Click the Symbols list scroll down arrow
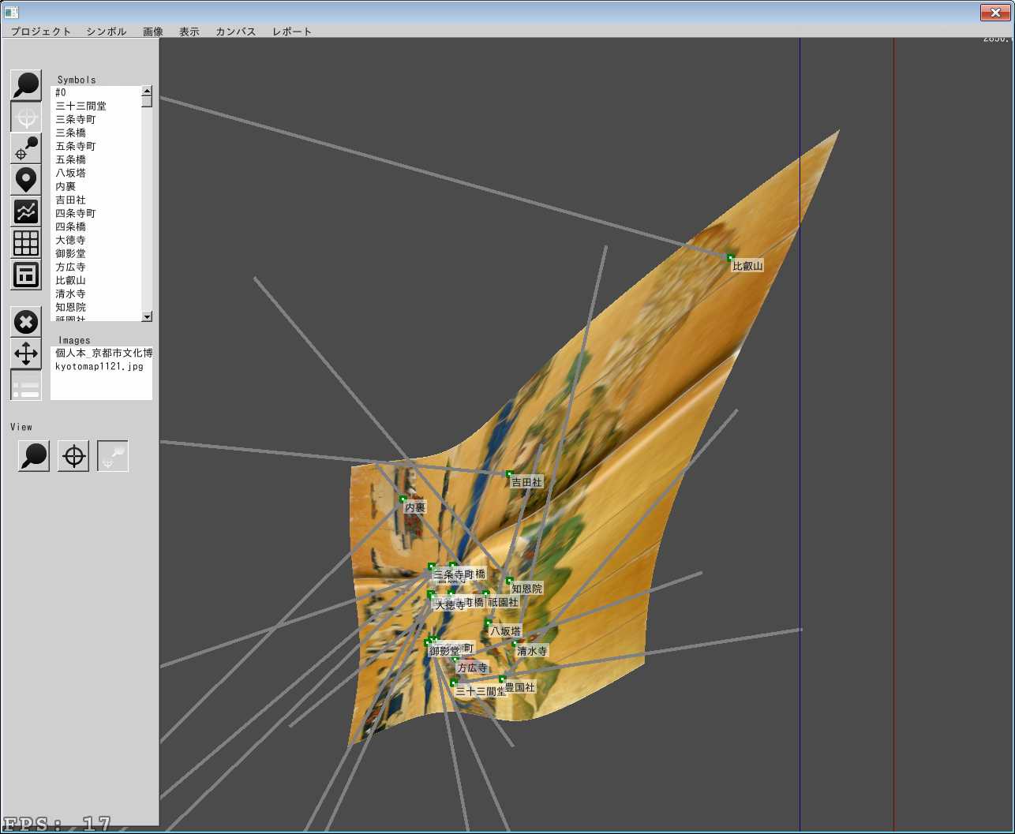Viewport: 1015px width, 834px height. click(147, 316)
